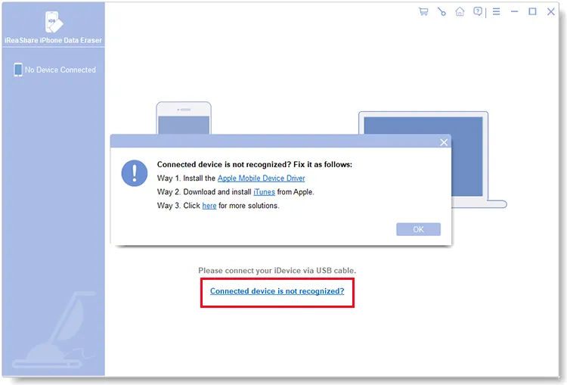This screenshot has width=567, height=385.
Task: Maximize the iReaShare window
Action: pos(532,11)
